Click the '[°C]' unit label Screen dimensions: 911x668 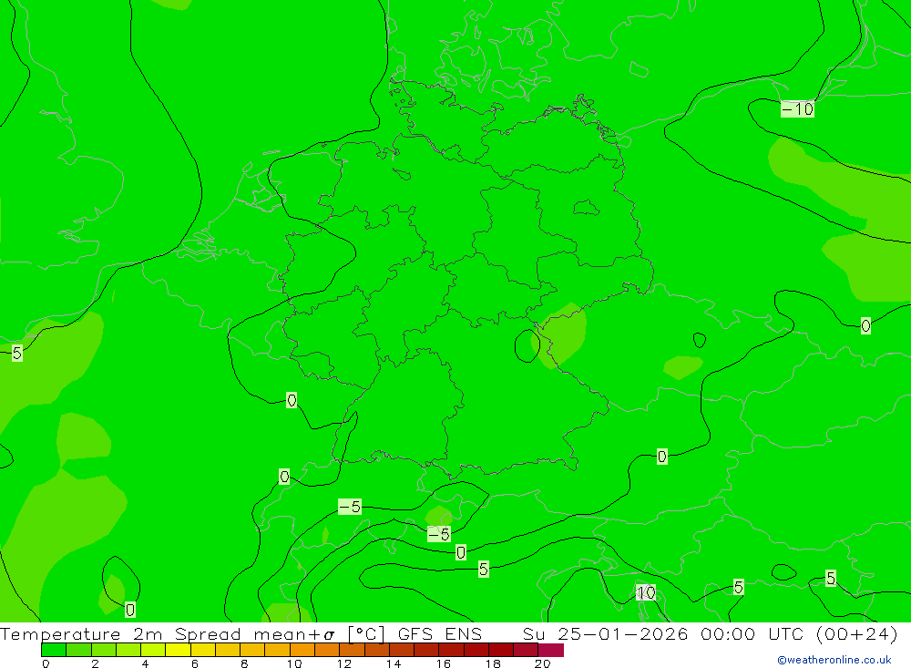pos(366,633)
